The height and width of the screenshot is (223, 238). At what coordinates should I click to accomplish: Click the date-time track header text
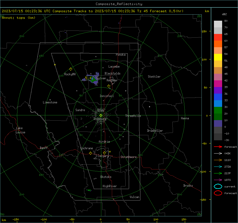(x=93, y=11)
